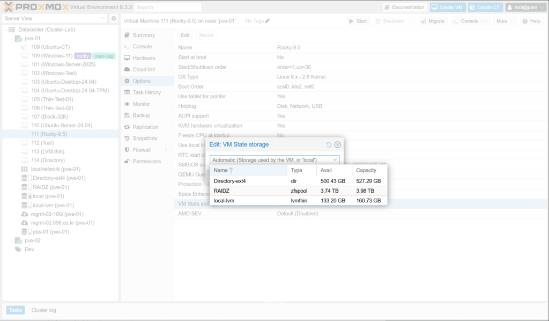This screenshot has width=549, height=321.
Task: Choose local-lvm from the storage list
Action: 224,200
